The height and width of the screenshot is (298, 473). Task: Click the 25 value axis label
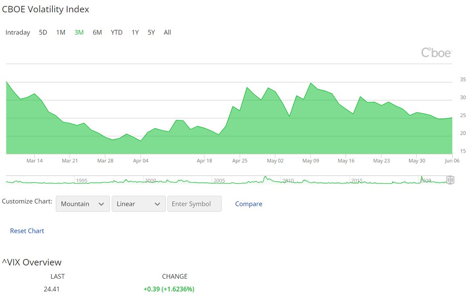(x=463, y=115)
